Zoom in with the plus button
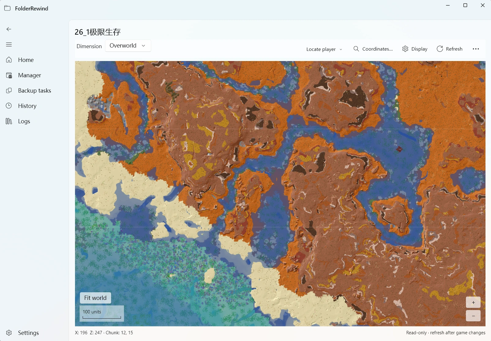Image resolution: width=491 pixels, height=341 pixels. pos(473,302)
